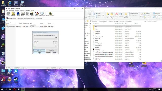This screenshot has height=91, width=162.
Task: Select audio_german.rcf in Explorer file list
Action: 117,37
